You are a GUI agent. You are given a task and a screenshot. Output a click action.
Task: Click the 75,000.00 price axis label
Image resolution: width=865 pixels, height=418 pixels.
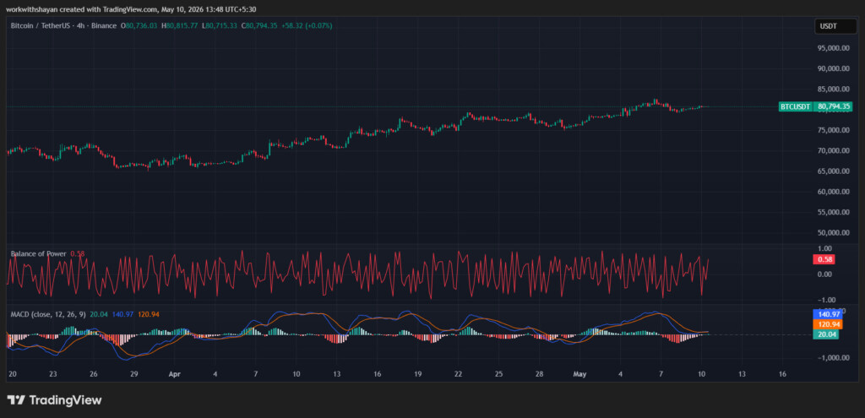point(833,130)
